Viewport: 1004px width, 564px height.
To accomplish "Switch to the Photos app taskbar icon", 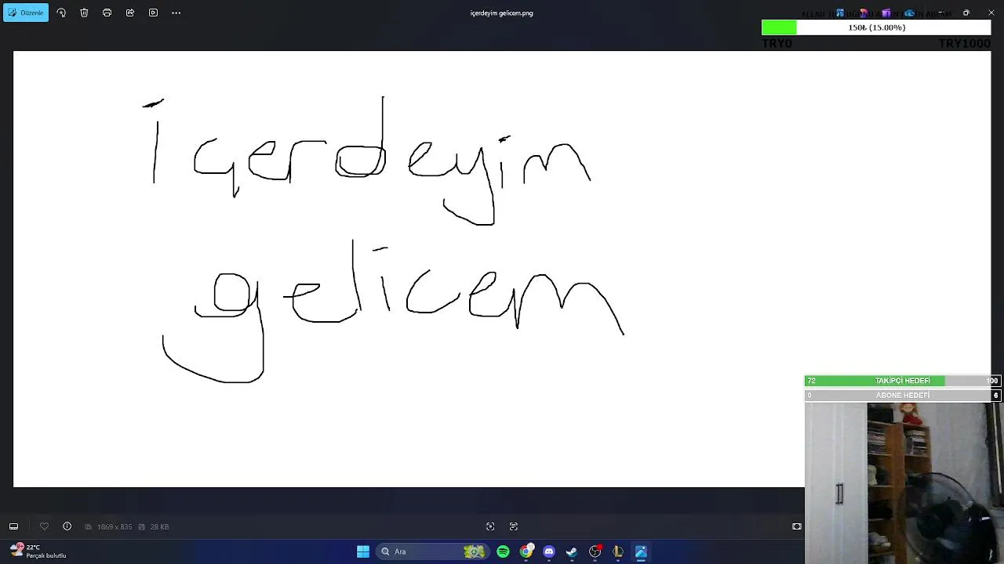I will pyautogui.click(x=641, y=551).
